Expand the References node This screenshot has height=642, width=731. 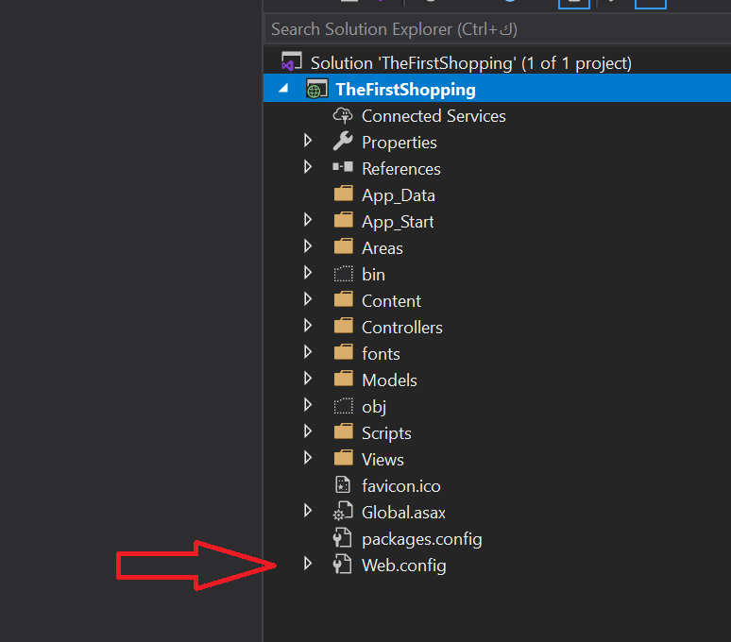[308, 167]
